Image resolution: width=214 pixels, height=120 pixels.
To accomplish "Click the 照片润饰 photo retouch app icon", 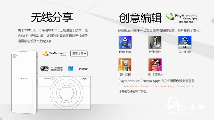I will pyautogui.click(x=125, y=65).
